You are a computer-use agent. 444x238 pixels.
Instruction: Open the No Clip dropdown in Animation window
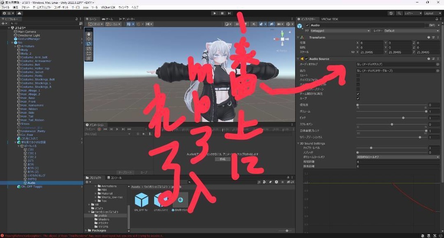point(108,134)
